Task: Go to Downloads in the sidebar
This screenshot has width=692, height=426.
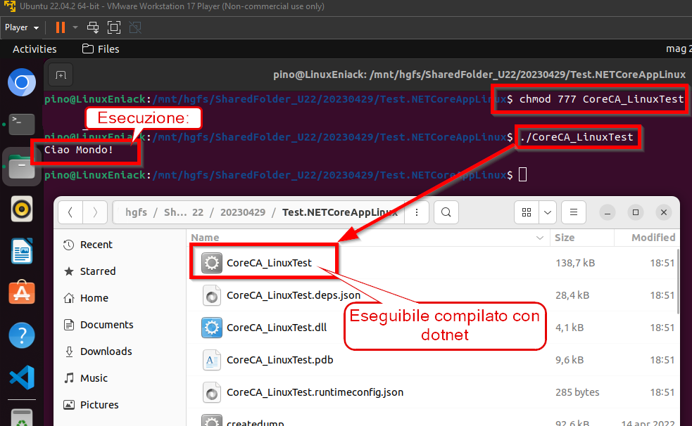Action: coord(106,351)
